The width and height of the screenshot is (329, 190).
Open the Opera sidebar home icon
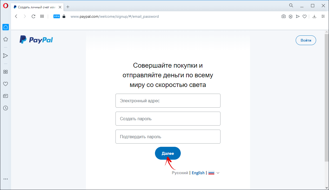point(5,27)
